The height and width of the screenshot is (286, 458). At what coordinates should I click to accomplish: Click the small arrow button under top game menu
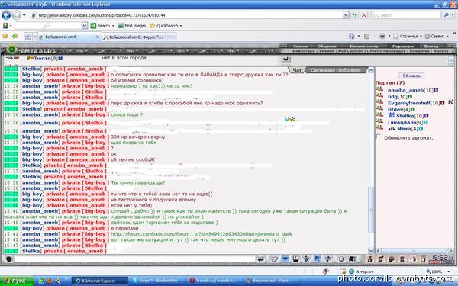coord(285,59)
